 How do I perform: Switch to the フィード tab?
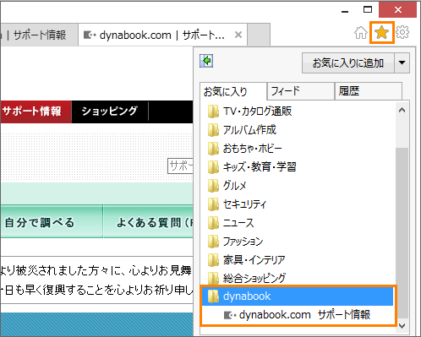[x=301, y=91]
